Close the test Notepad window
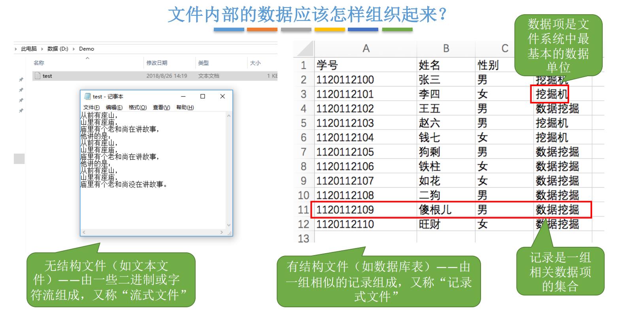 [x=223, y=96]
